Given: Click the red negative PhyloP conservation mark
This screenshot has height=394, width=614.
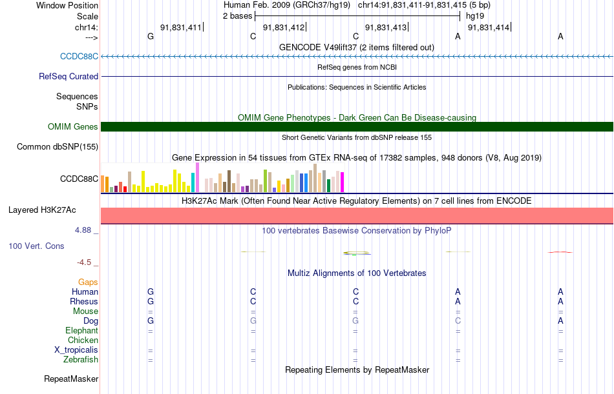Looking at the screenshot, I should click(560, 252).
